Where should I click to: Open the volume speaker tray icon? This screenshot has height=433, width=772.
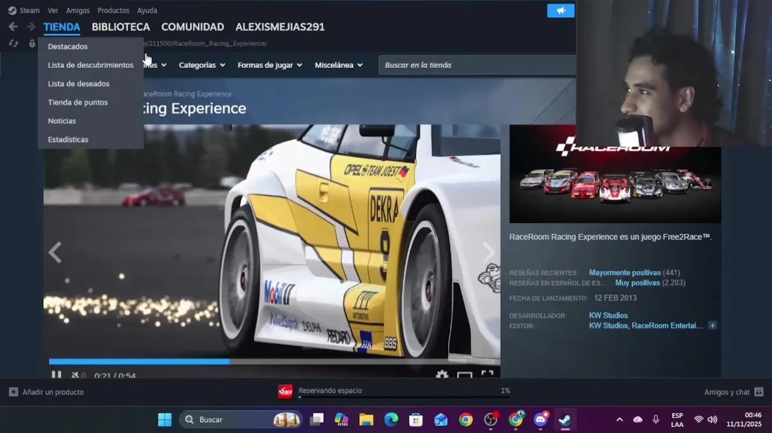712,420
